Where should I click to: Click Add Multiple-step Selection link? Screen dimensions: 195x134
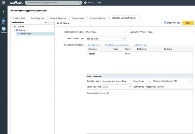116,45
